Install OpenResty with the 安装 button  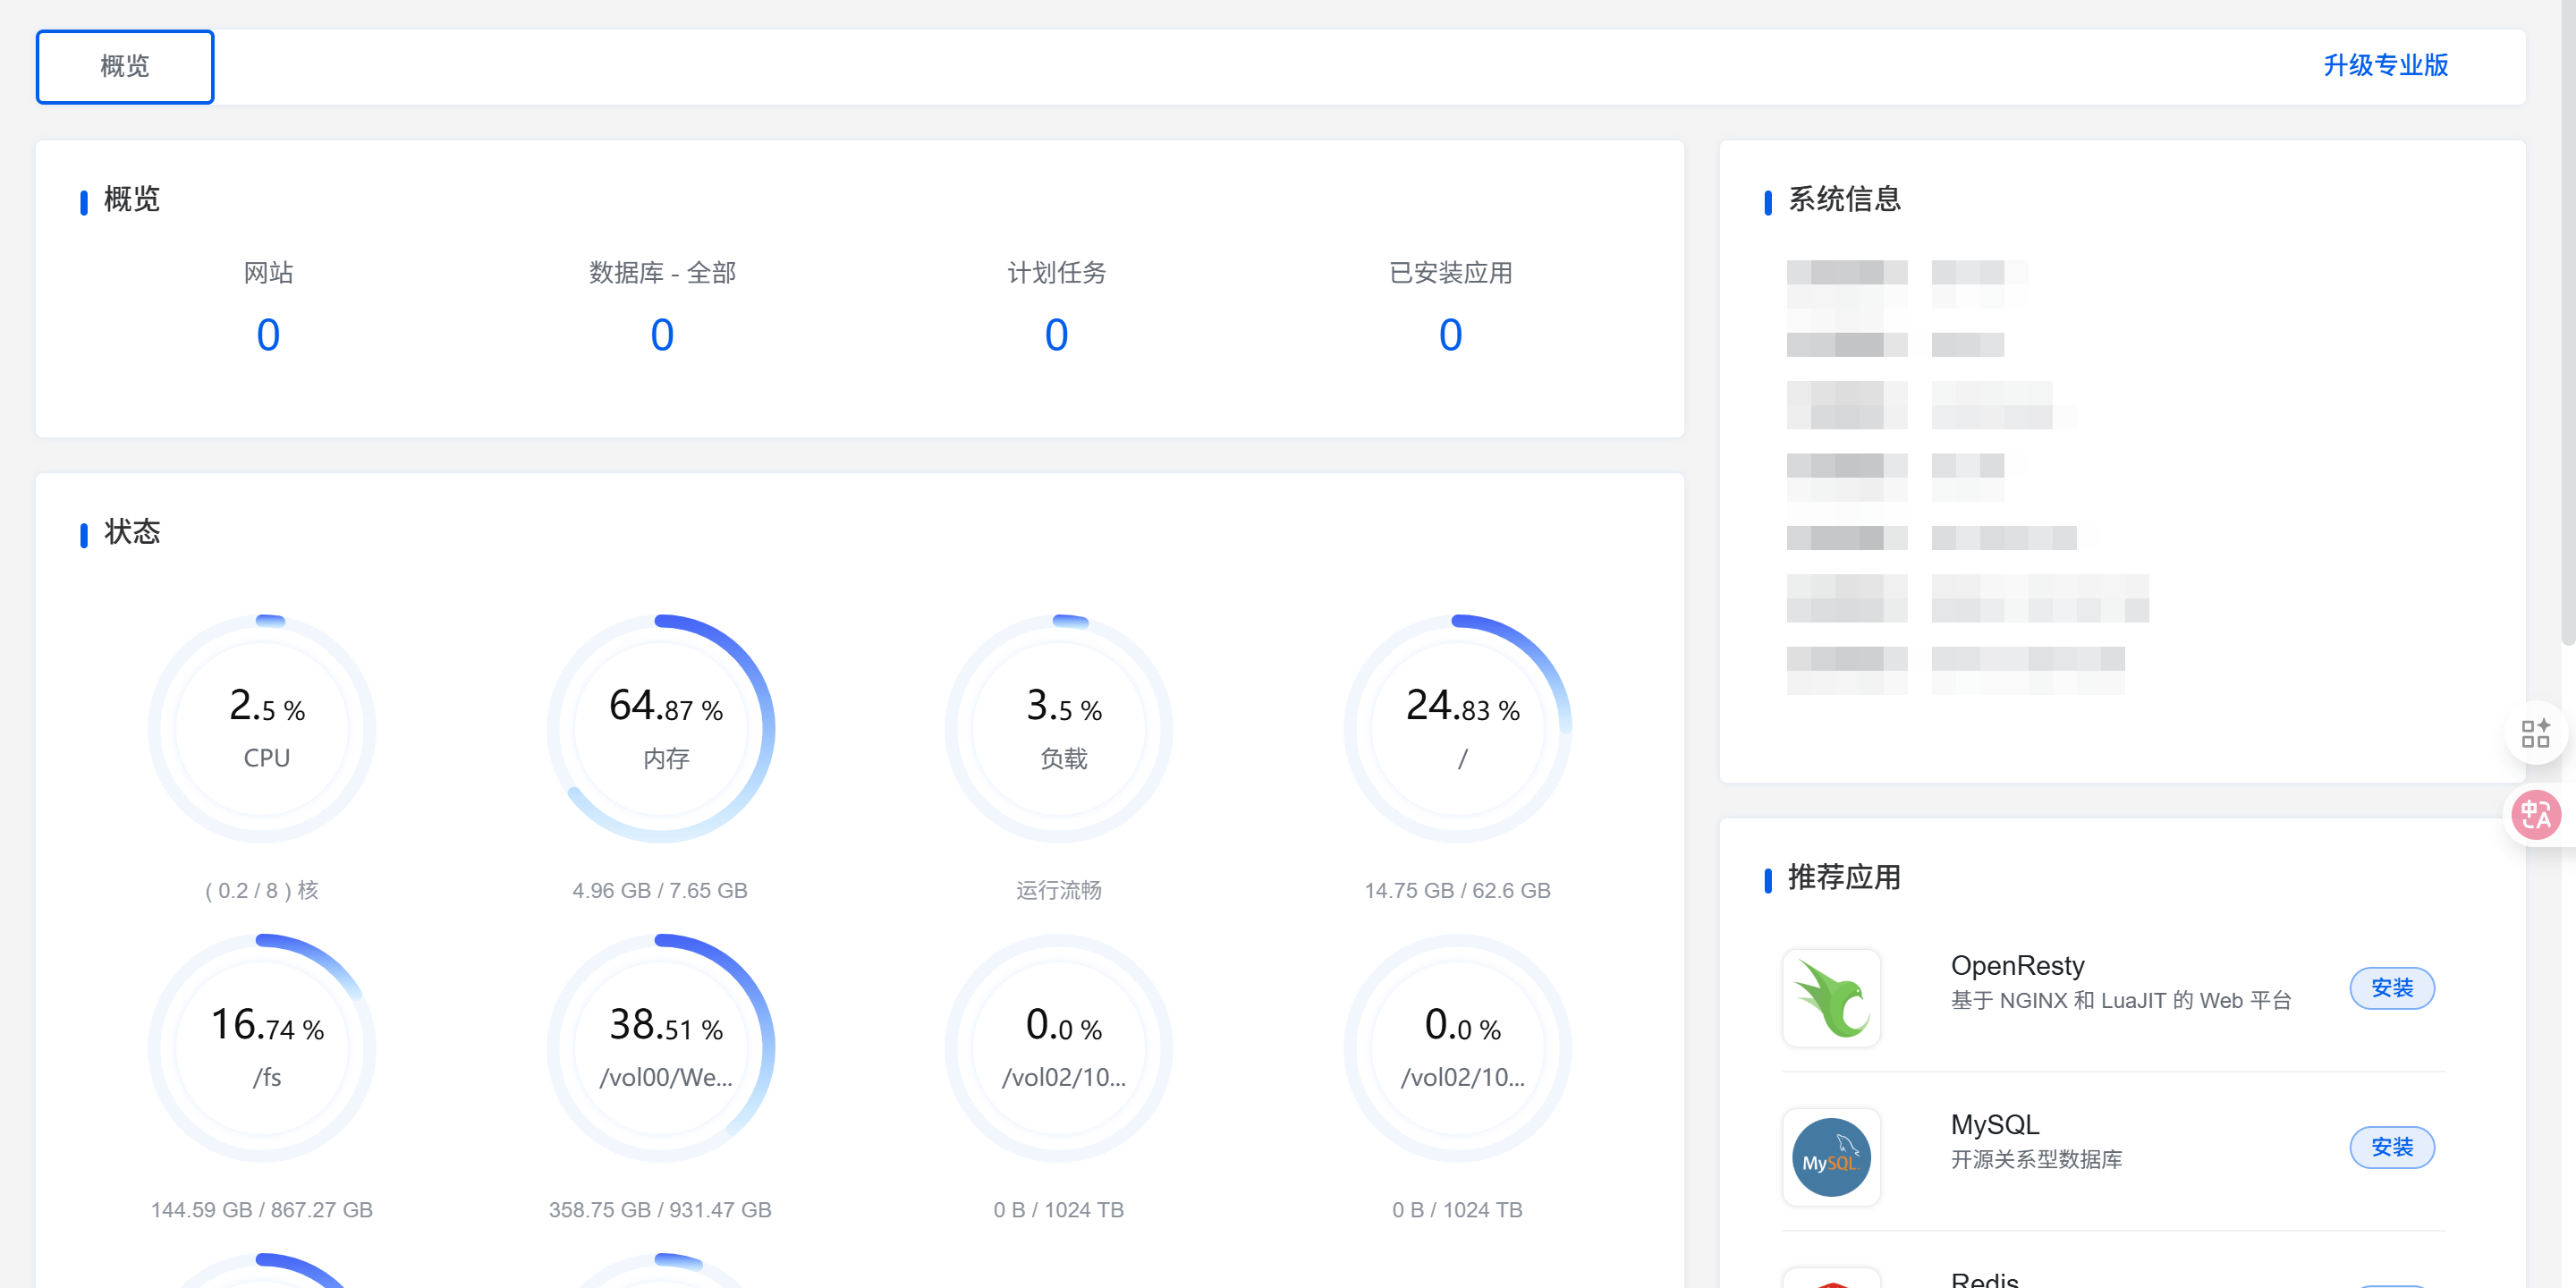click(2392, 988)
